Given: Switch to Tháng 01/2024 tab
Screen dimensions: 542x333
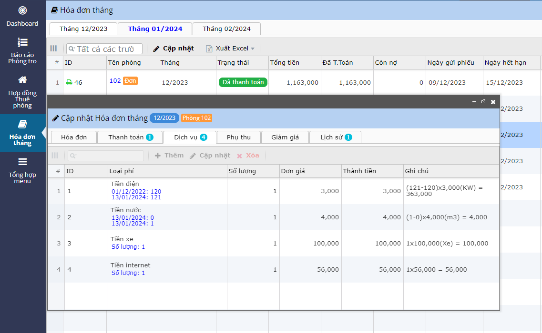Looking at the screenshot, I should pyautogui.click(x=155, y=29).
